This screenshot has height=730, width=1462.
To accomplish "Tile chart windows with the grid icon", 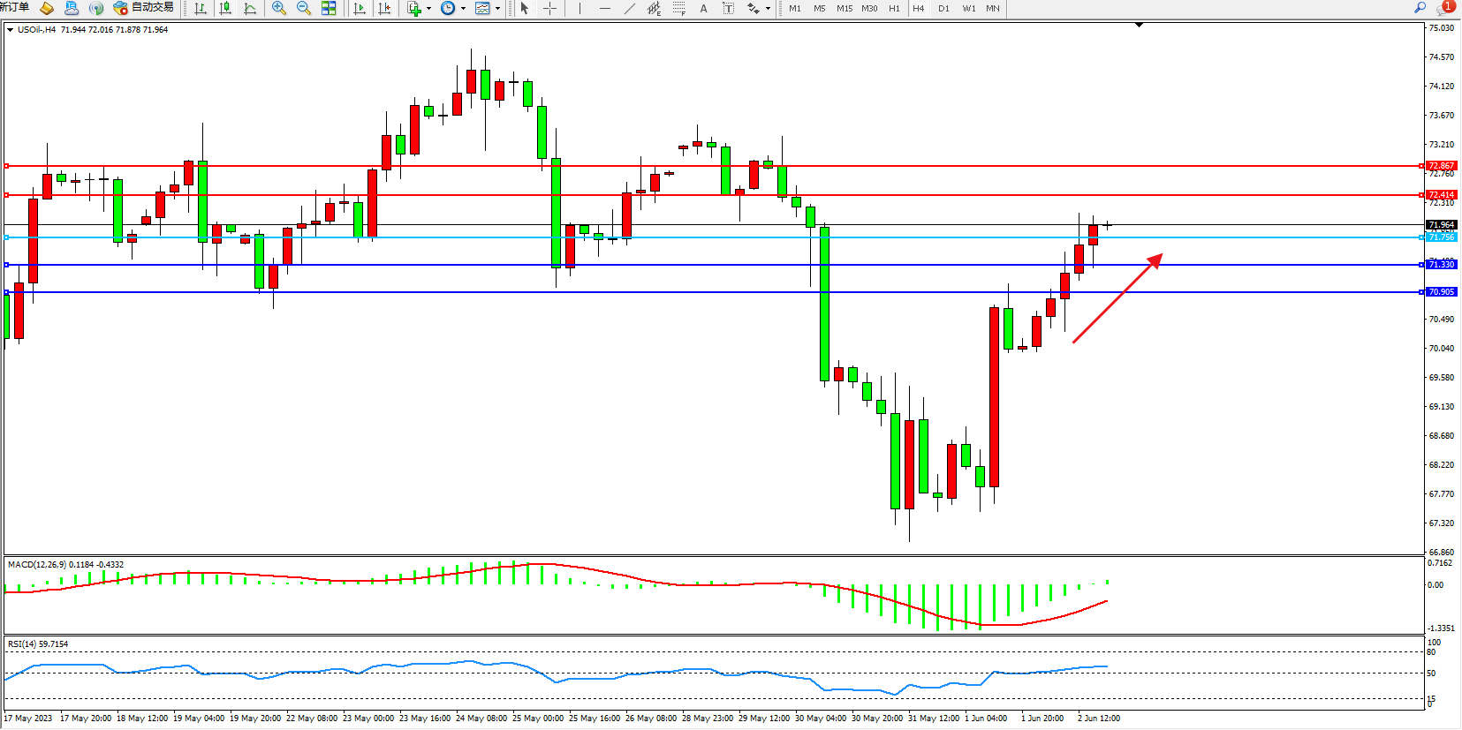I will [x=329, y=8].
